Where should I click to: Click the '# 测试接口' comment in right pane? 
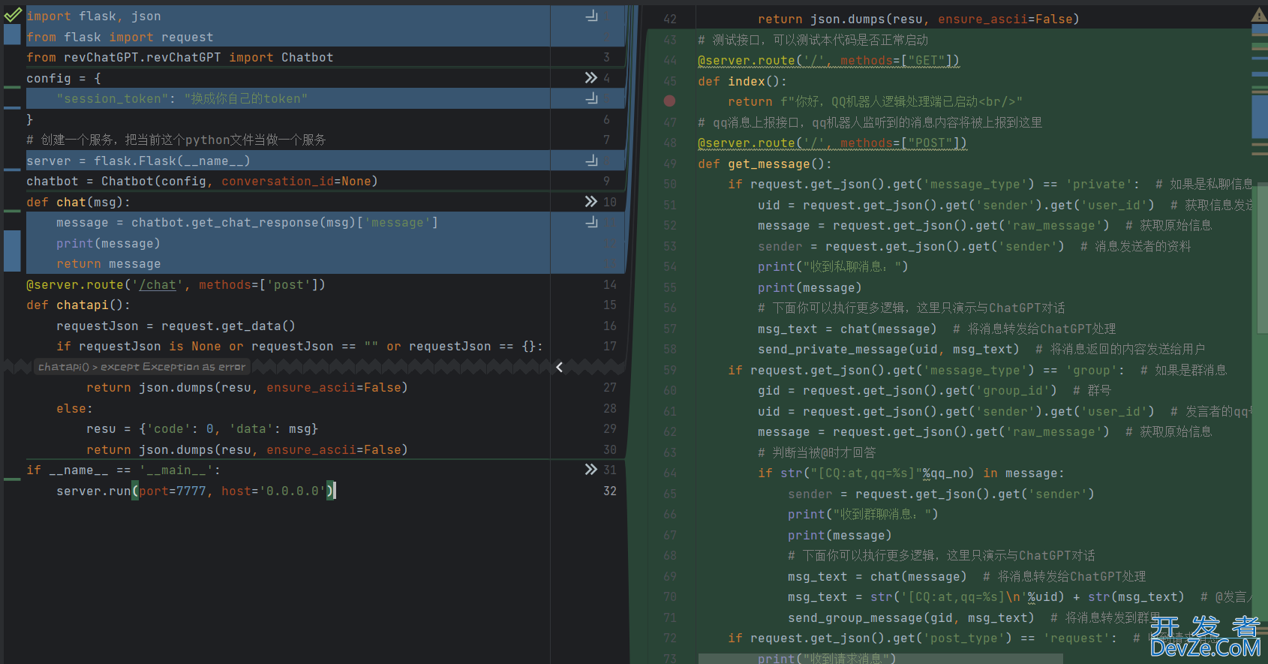point(813,40)
